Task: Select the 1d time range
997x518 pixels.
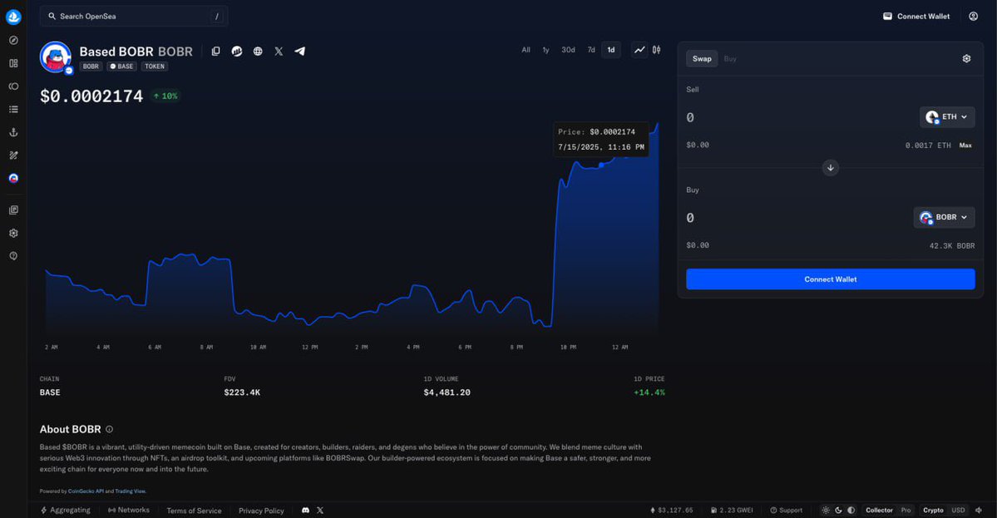Action: click(x=611, y=50)
